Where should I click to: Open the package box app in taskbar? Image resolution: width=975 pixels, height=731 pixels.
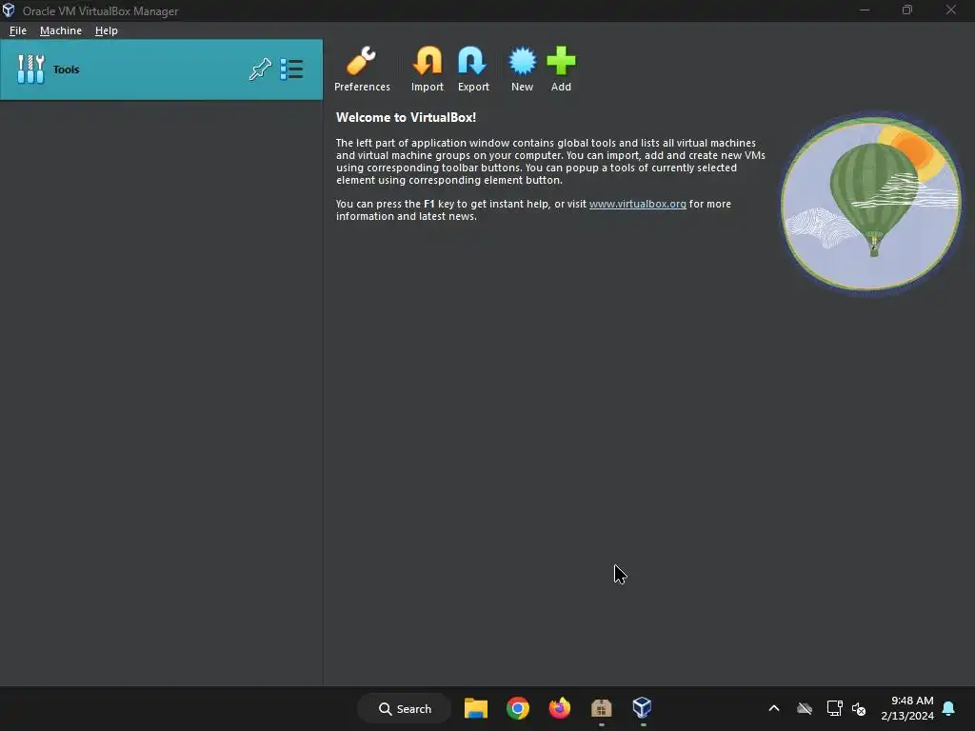[x=602, y=708]
